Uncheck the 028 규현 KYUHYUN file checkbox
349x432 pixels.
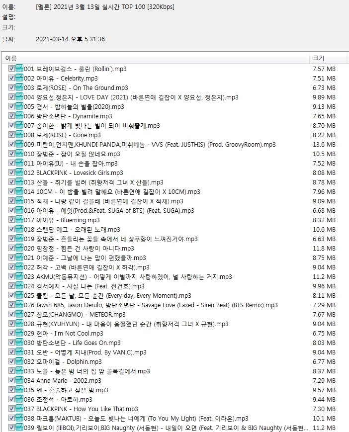pyautogui.click(x=11, y=324)
